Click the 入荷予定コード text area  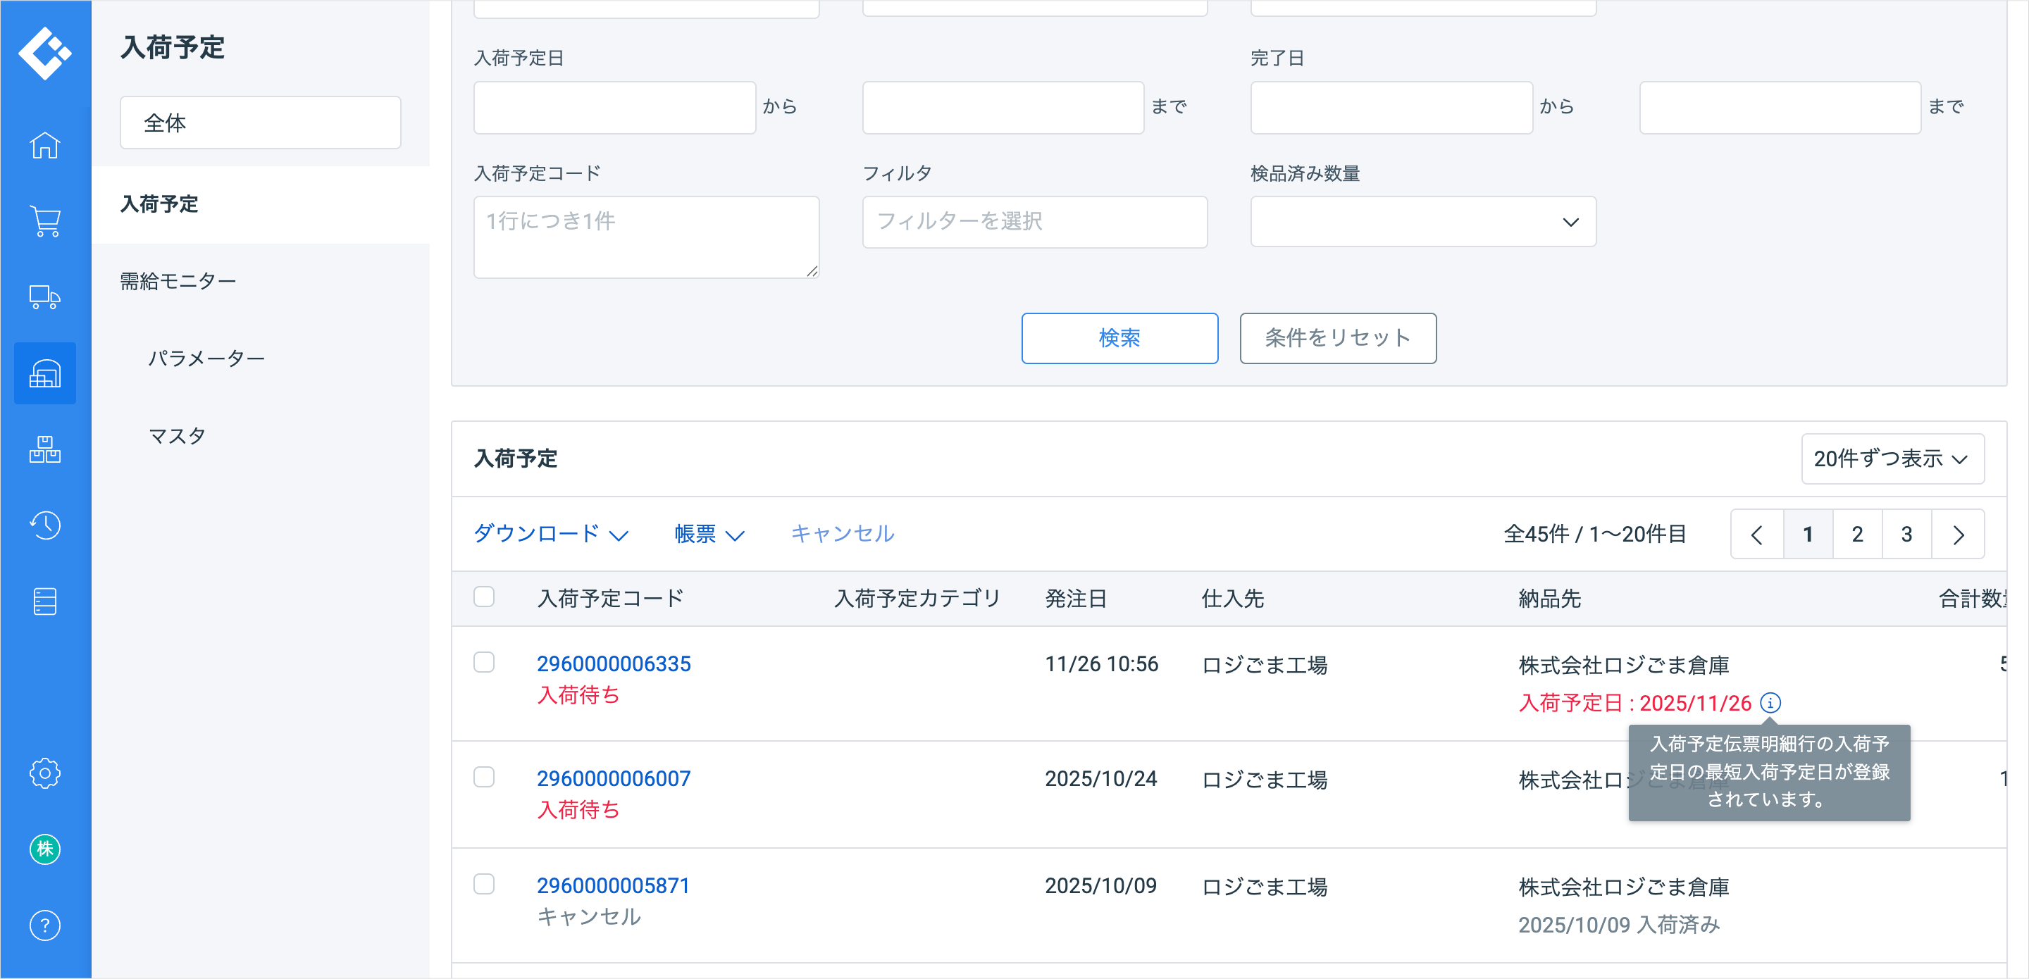[646, 237]
